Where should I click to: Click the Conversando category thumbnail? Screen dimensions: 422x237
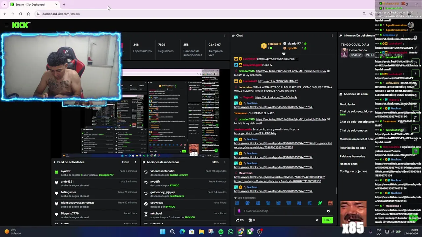pyautogui.click(x=344, y=53)
